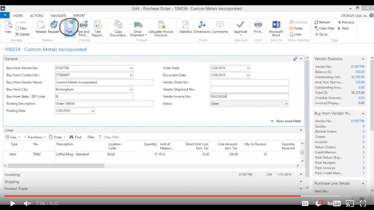
Task: Open the Outstanding Orders value 30,100.00
Action: tap(358, 77)
